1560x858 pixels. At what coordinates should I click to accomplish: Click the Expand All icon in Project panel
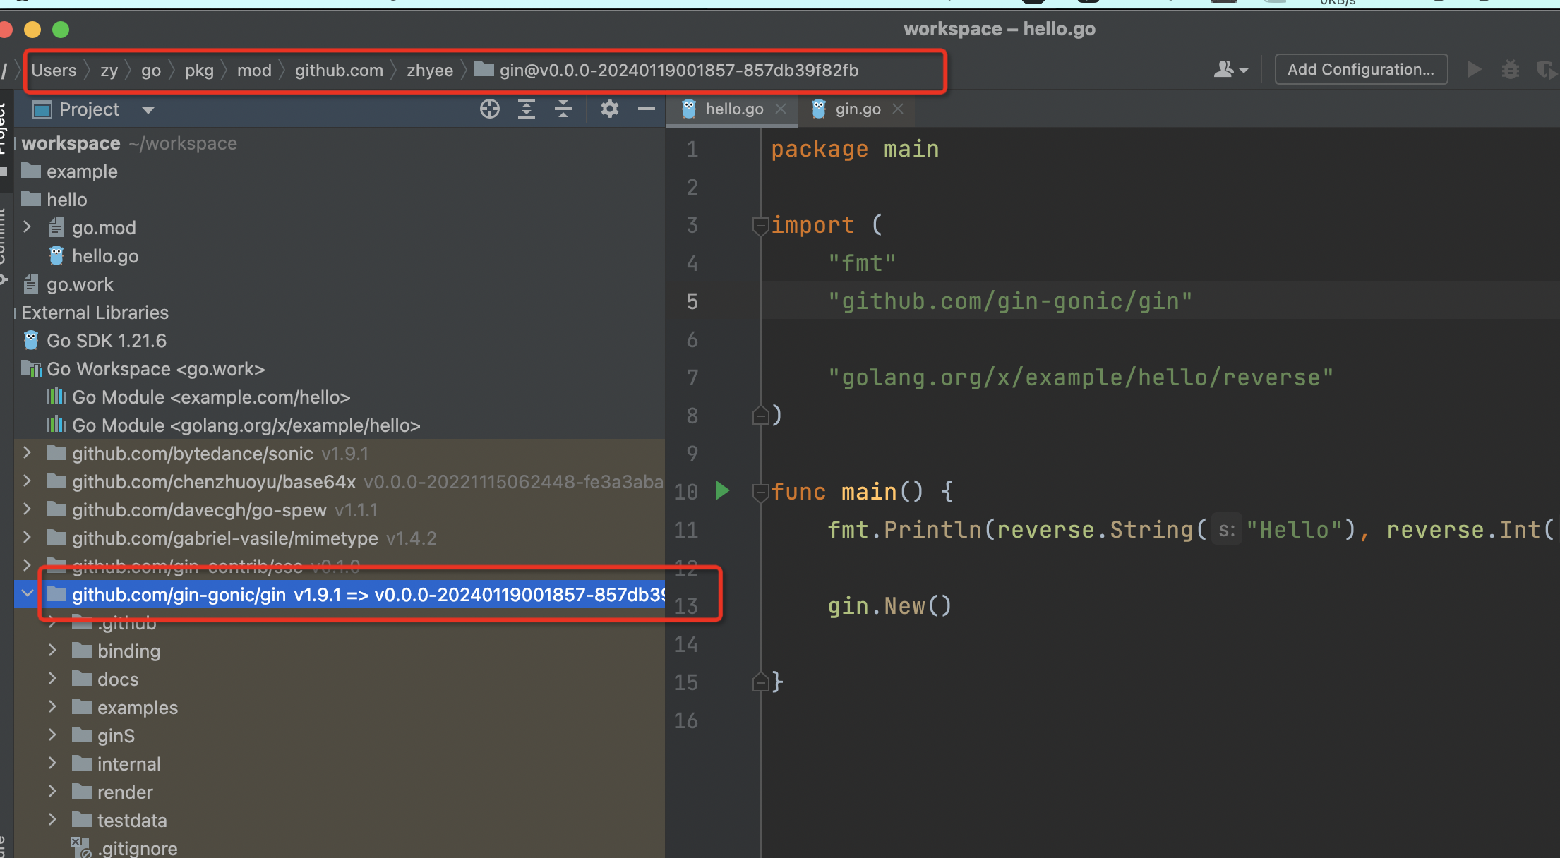point(527,109)
